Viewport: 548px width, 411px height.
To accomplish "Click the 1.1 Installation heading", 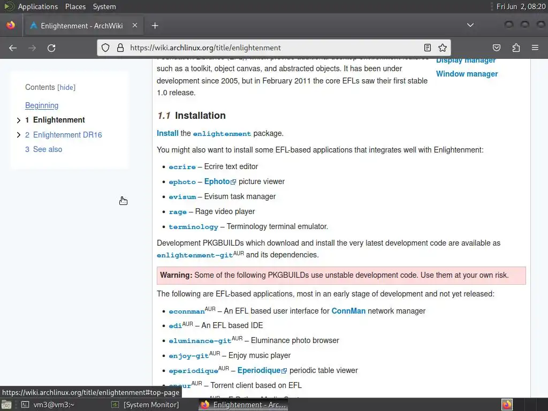I will tap(191, 116).
